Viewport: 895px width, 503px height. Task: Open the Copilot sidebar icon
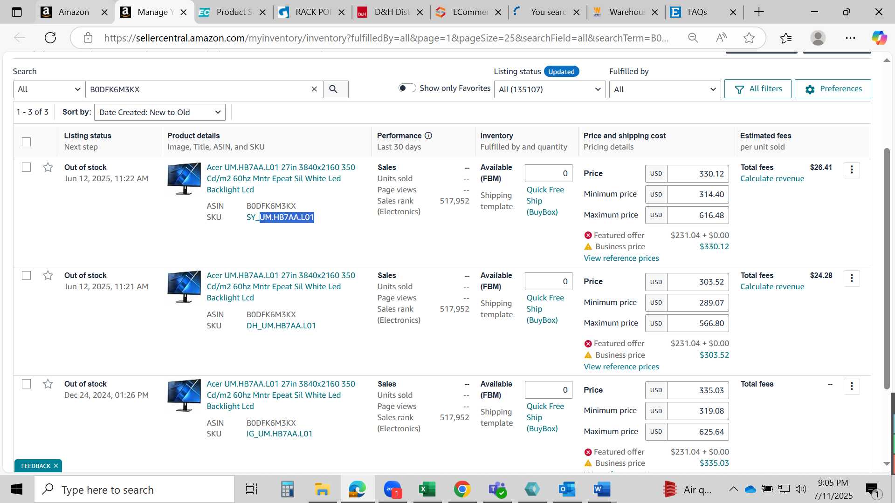click(880, 38)
